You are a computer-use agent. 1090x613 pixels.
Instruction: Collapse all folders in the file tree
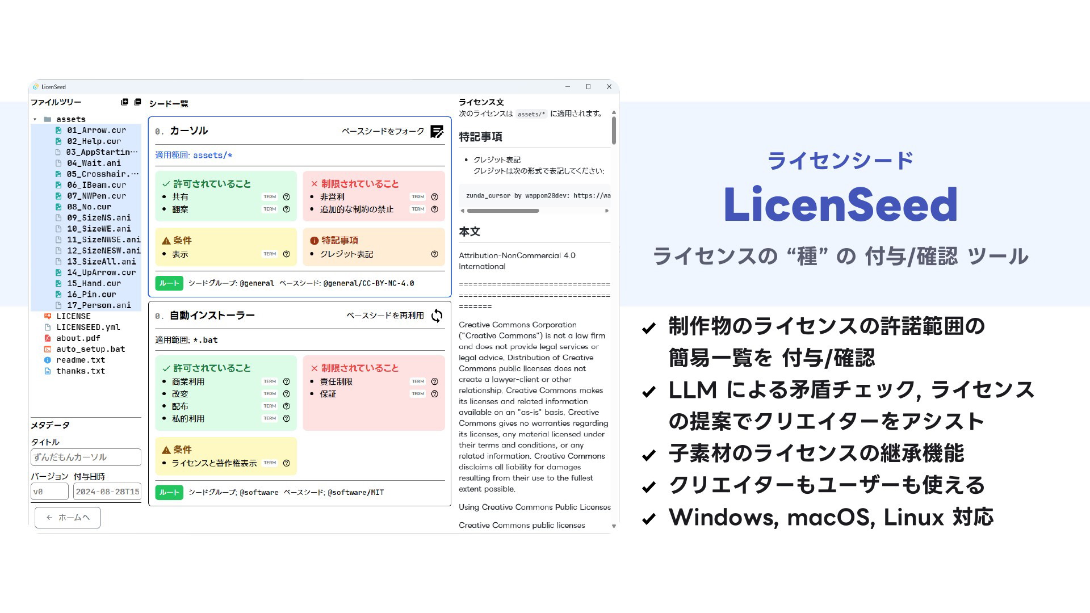pos(137,102)
